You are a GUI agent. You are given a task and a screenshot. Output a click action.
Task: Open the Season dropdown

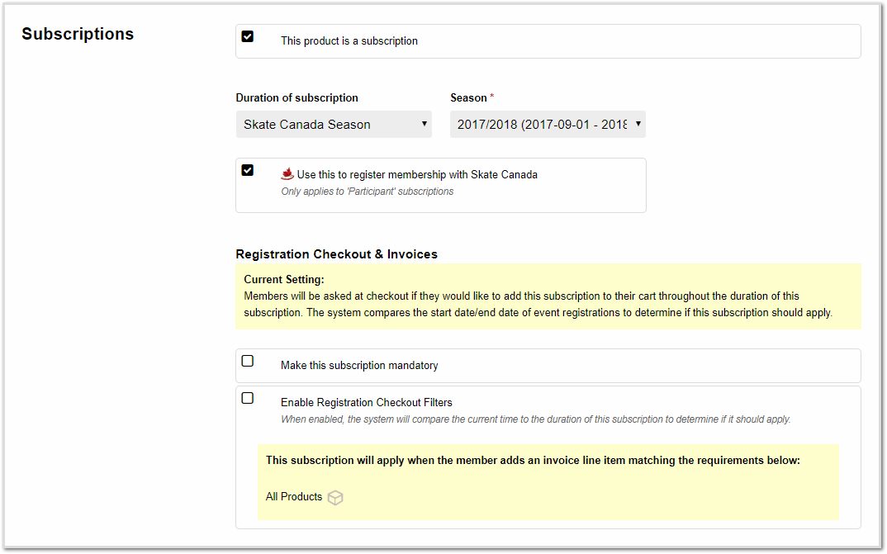coord(548,125)
